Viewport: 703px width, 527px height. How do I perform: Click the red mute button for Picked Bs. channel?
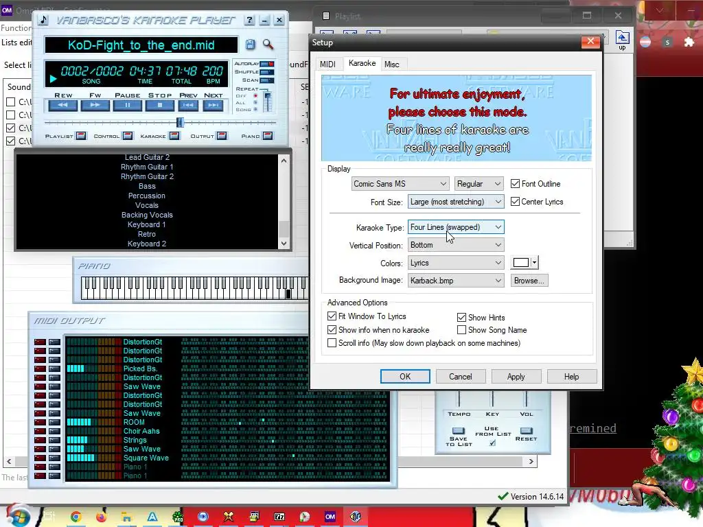40,368
